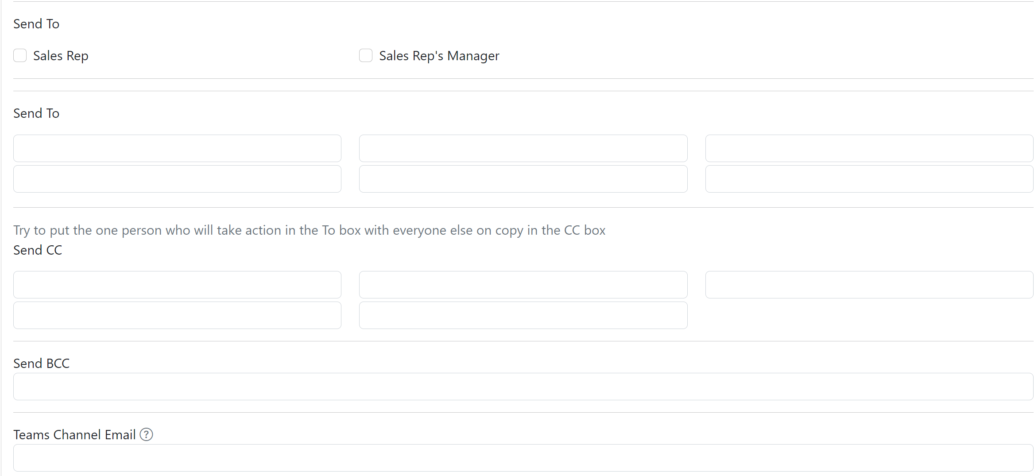Click the Sales Rep's Manager label
Screen dimensions: 1034x476
pyautogui.click(x=439, y=56)
